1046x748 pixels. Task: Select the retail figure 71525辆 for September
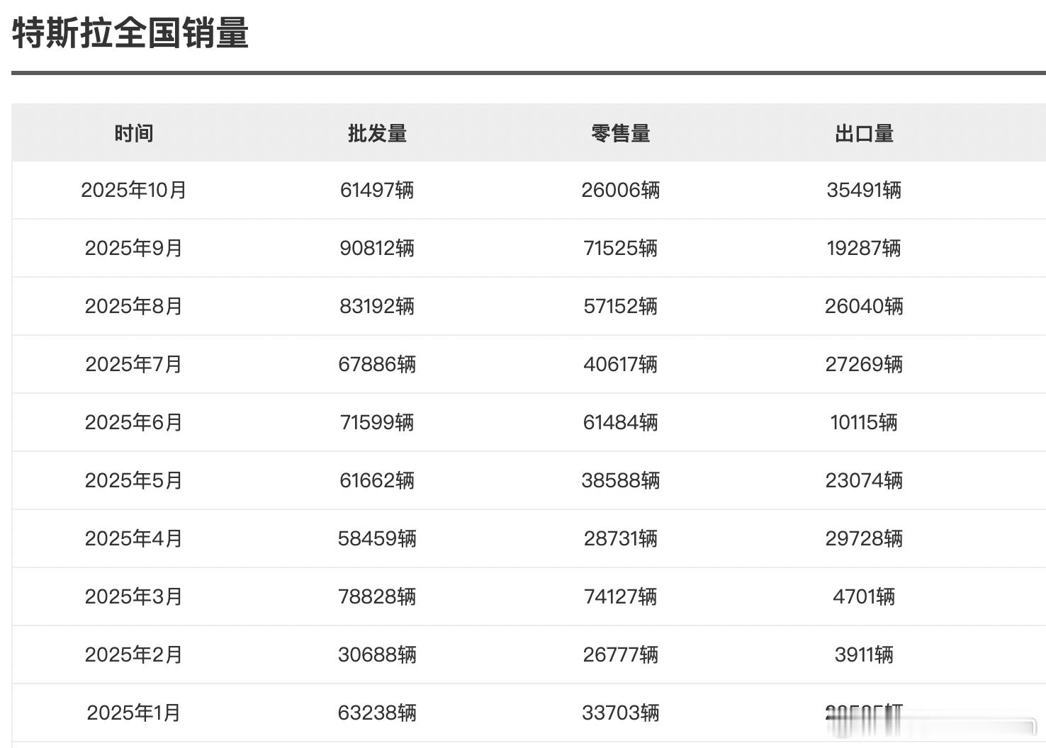coord(622,248)
